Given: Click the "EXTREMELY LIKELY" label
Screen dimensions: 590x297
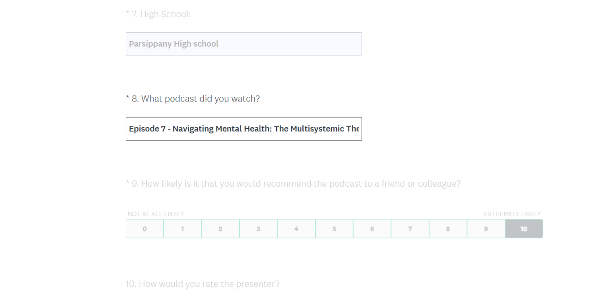Looking at the screenshot, I should click(x=512, y=214).
